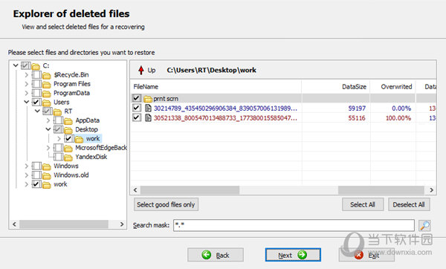Screen dimensions: 446x269
Task: Expand the AppData node
Action: [48, 120]
